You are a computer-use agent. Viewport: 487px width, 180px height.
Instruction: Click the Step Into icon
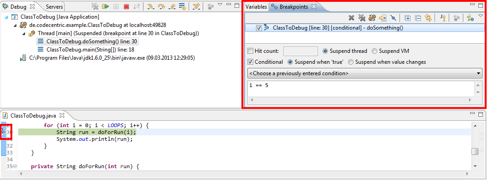[x=151, y=6]
